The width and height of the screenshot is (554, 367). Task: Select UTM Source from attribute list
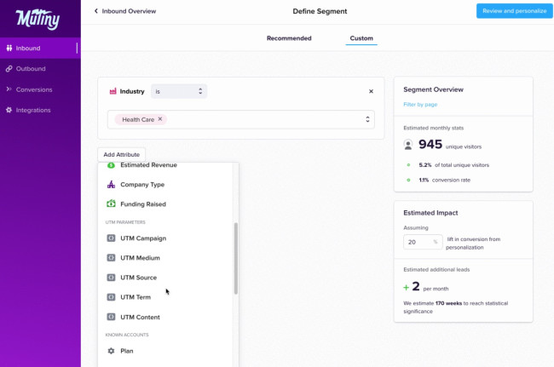[138, 278]
